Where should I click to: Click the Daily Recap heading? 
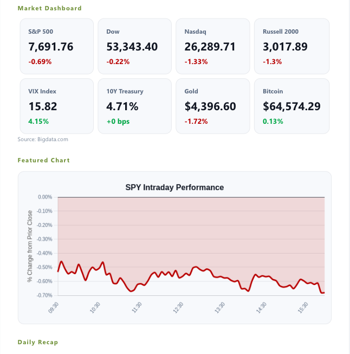tap(38, 342)
